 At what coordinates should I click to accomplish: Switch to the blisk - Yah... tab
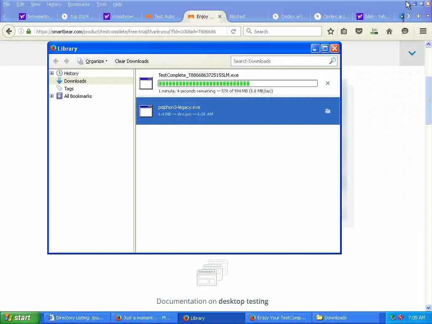click(x=373, y=16)
